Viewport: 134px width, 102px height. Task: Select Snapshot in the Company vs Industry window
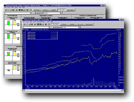[54, 10]
